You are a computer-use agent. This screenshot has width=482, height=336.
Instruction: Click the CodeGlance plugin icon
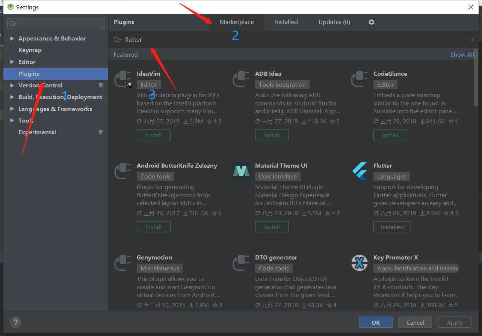point(360,79)
